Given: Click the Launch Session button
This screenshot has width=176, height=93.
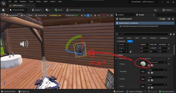Looking at the screenshot, I should pyautogui.click(x=73, y=10).
